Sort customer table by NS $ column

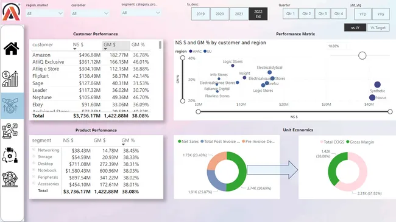(78, 44)
